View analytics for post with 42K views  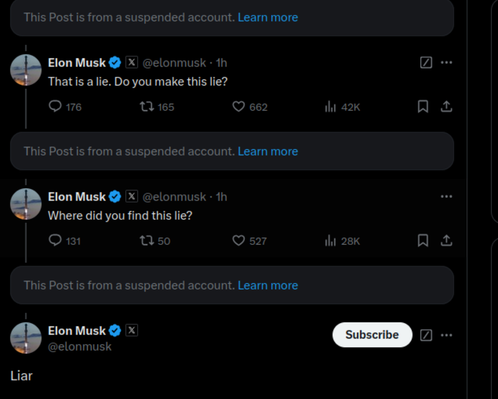coord(331,107)
